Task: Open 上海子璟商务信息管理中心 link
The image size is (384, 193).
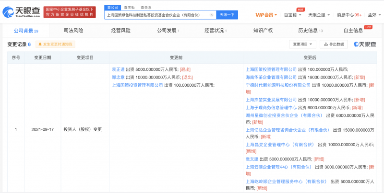Action: pos(271,107)
